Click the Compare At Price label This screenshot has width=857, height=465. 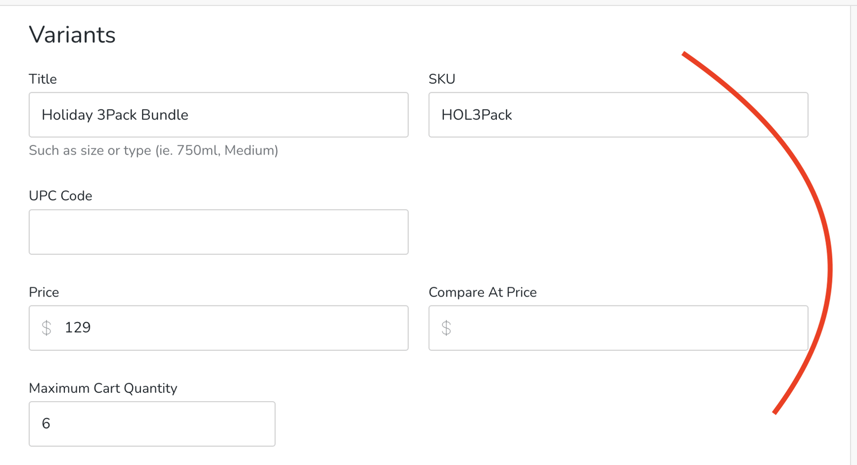(482, 292)
